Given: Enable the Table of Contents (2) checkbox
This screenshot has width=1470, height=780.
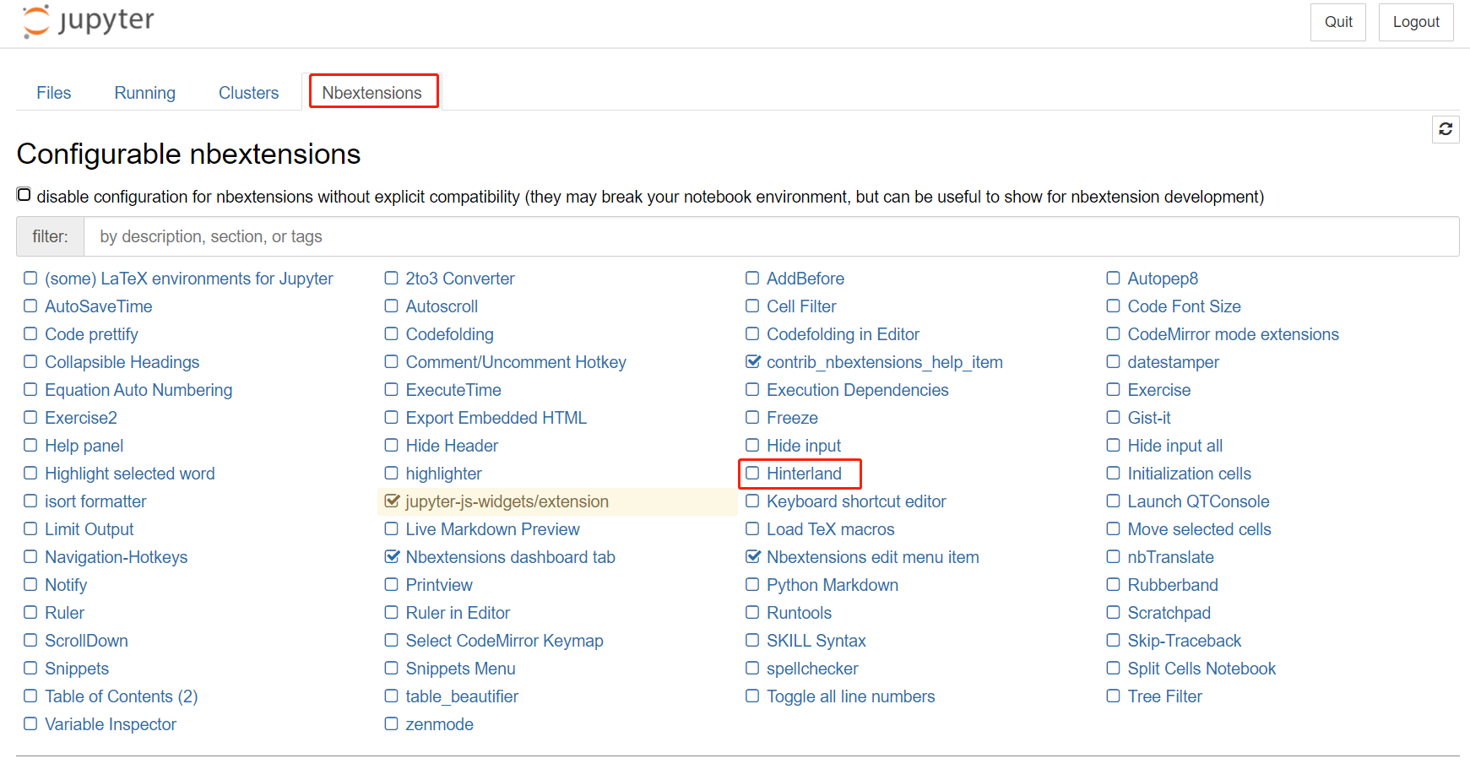Looking at the screenshot, I should click(x=30, y=696).
